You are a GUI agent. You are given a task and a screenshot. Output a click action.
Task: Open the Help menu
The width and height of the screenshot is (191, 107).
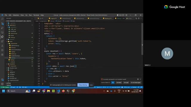[x=42, y=15]
